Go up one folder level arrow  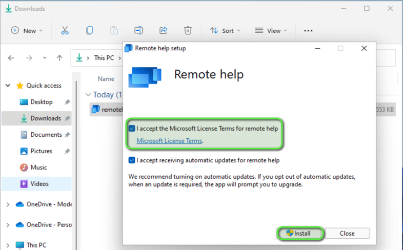pyautogui.click(x=59, y=58)
